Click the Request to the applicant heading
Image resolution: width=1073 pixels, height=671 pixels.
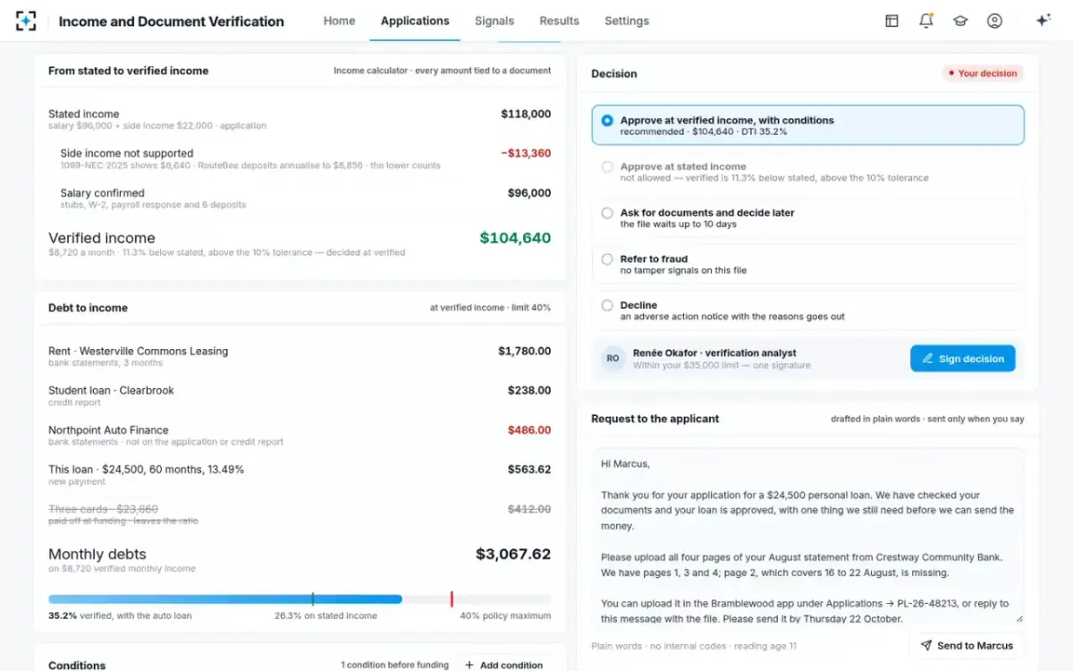tap(655, 419)
